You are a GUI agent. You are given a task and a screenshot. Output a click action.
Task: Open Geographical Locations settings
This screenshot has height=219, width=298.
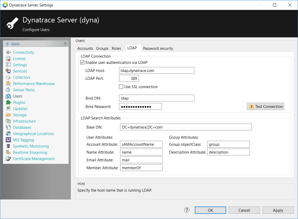pos(33,133)
